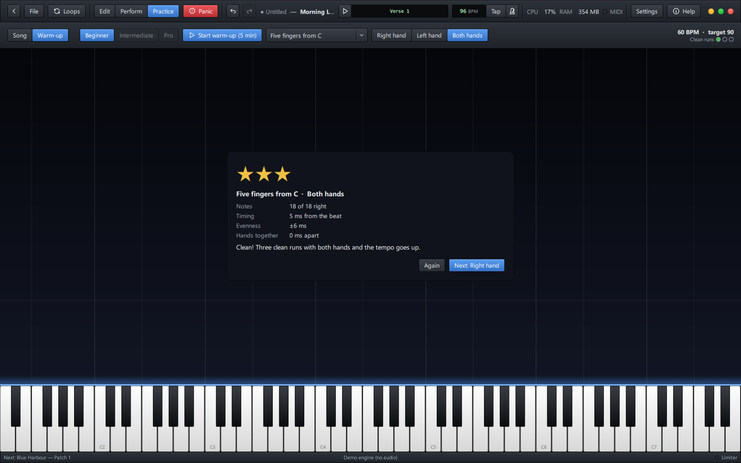Choose the Song practice option
741x463 pixels.
tap(19, 35)
